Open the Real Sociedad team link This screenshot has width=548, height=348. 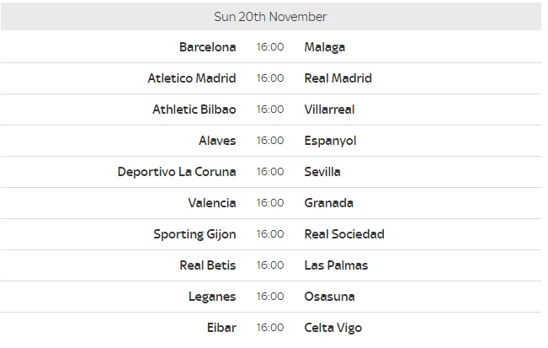344,233
